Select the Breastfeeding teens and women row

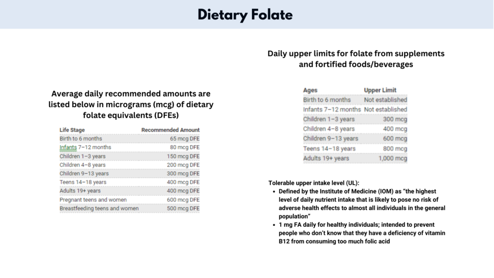coord(129,208)
